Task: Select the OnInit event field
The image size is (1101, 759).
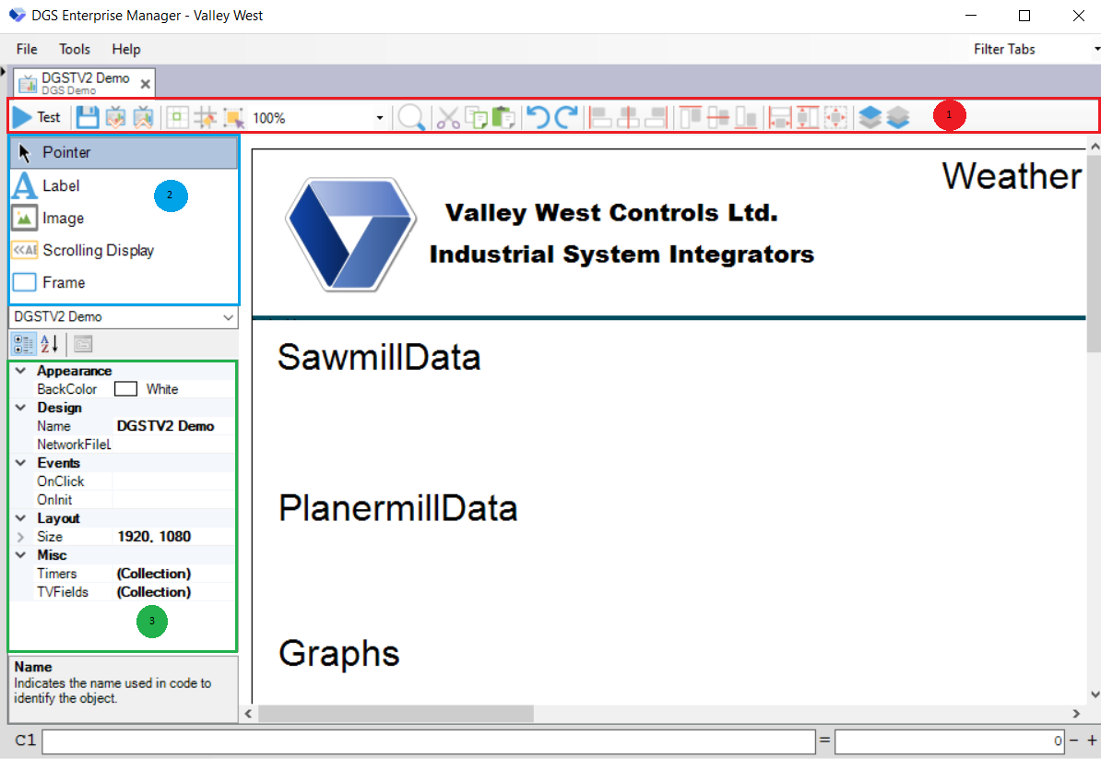Action: pyautogui.click(x=174, y=500)
